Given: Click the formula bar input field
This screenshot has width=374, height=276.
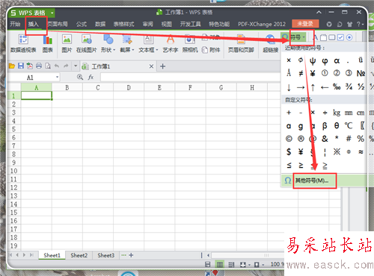Looking at the screenshot, I should 191,78.
